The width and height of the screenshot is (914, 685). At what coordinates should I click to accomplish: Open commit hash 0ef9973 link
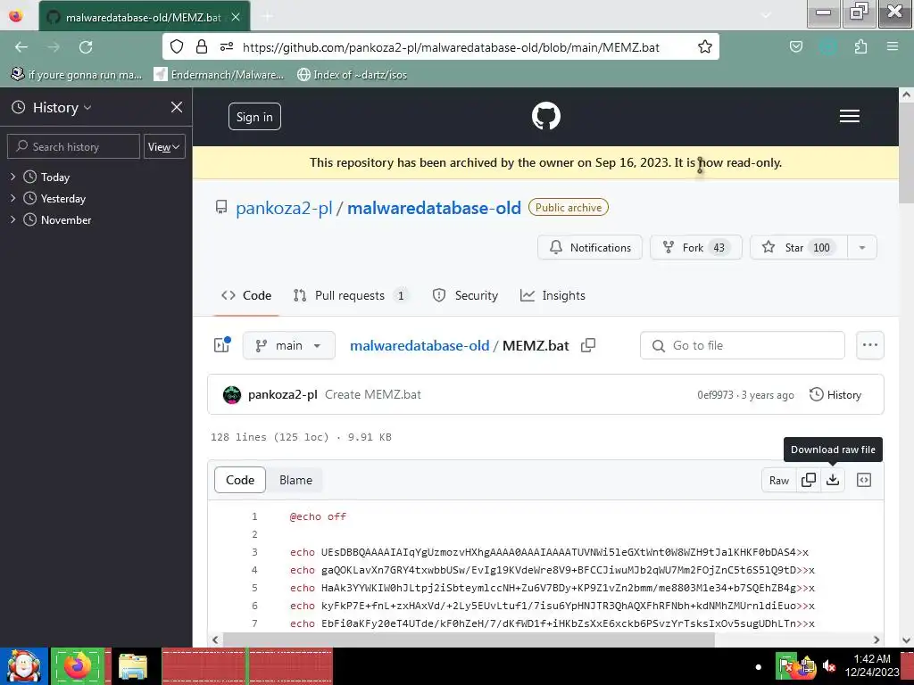pyautogui.click(x=715, y=395)
